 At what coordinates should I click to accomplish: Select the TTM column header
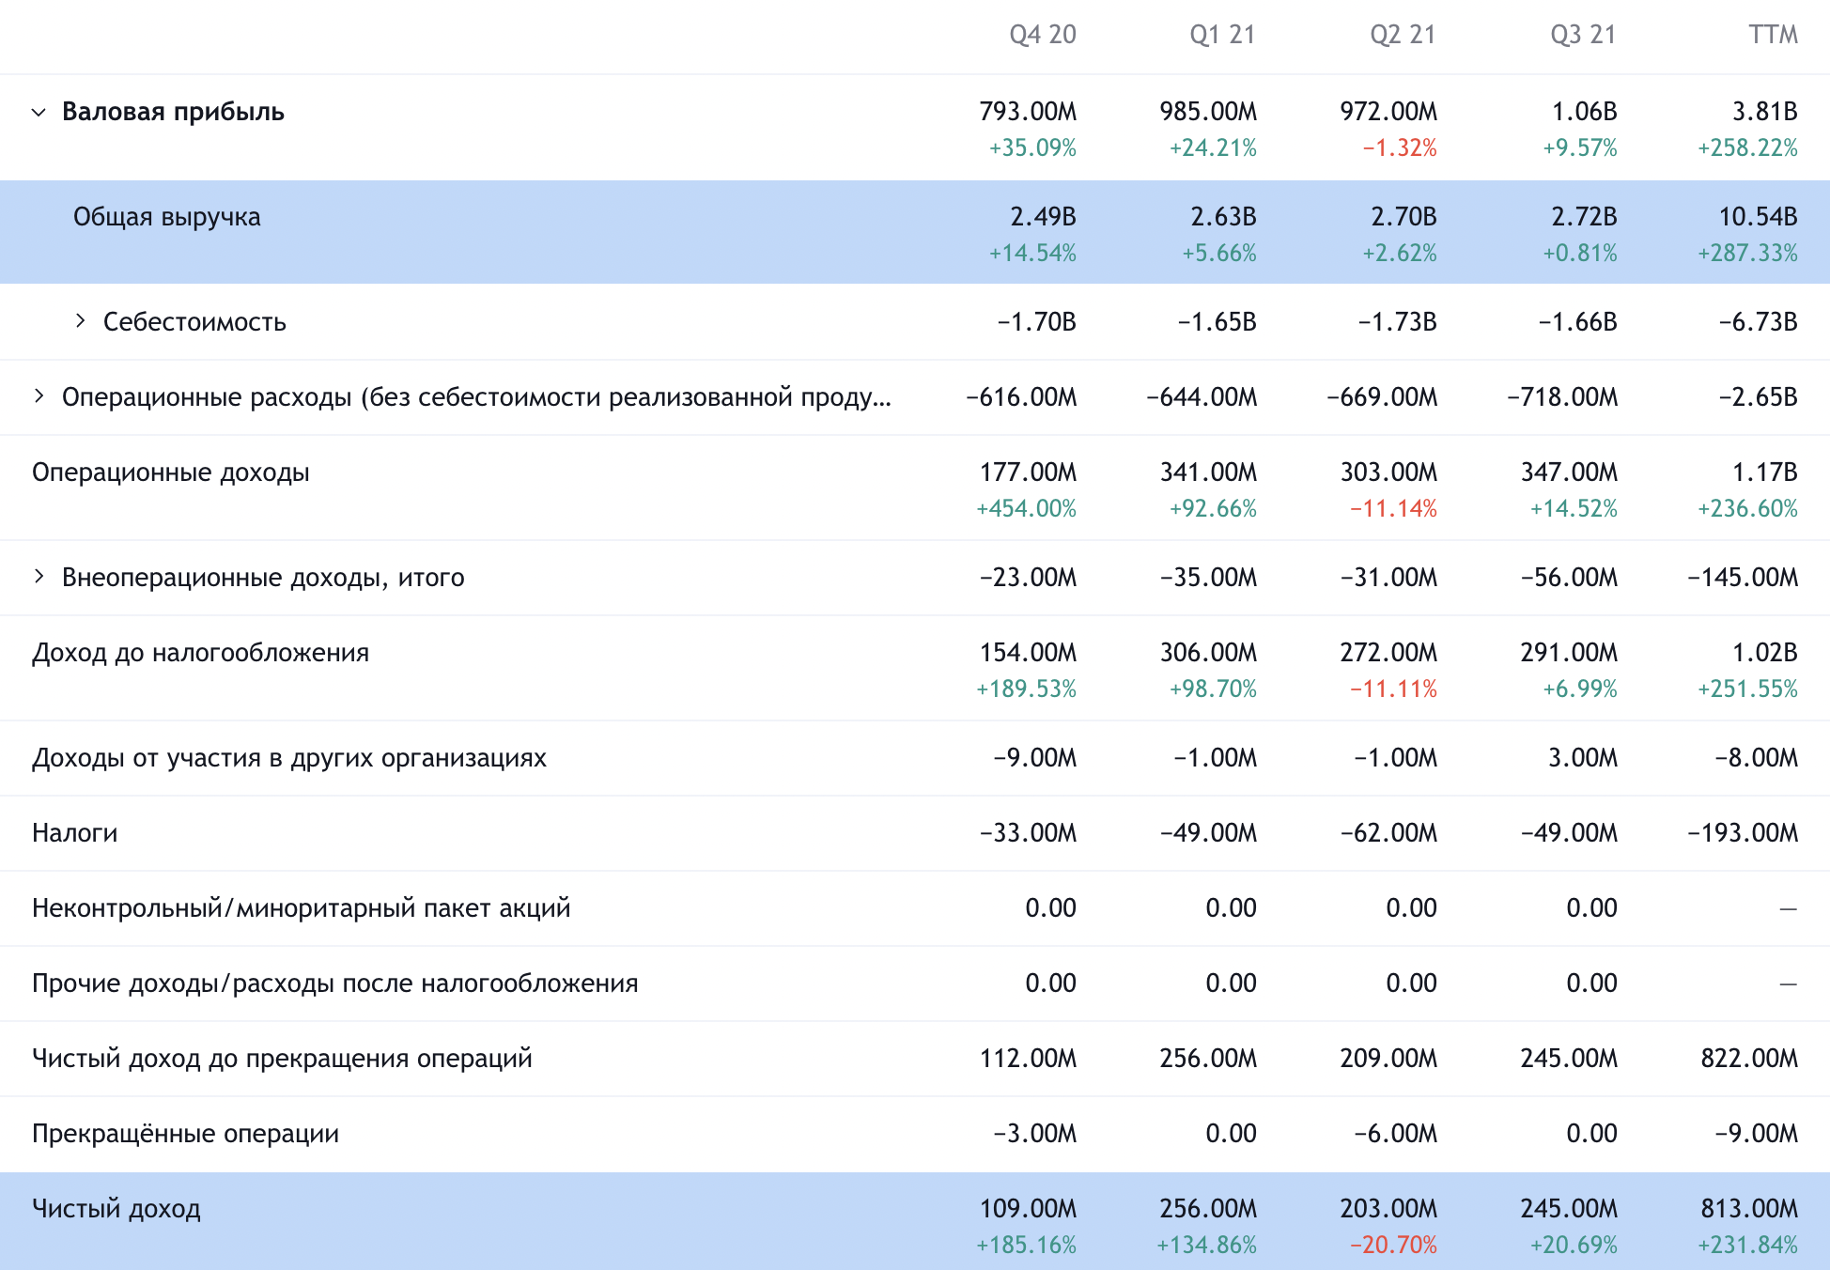[x=1773, y=35]
